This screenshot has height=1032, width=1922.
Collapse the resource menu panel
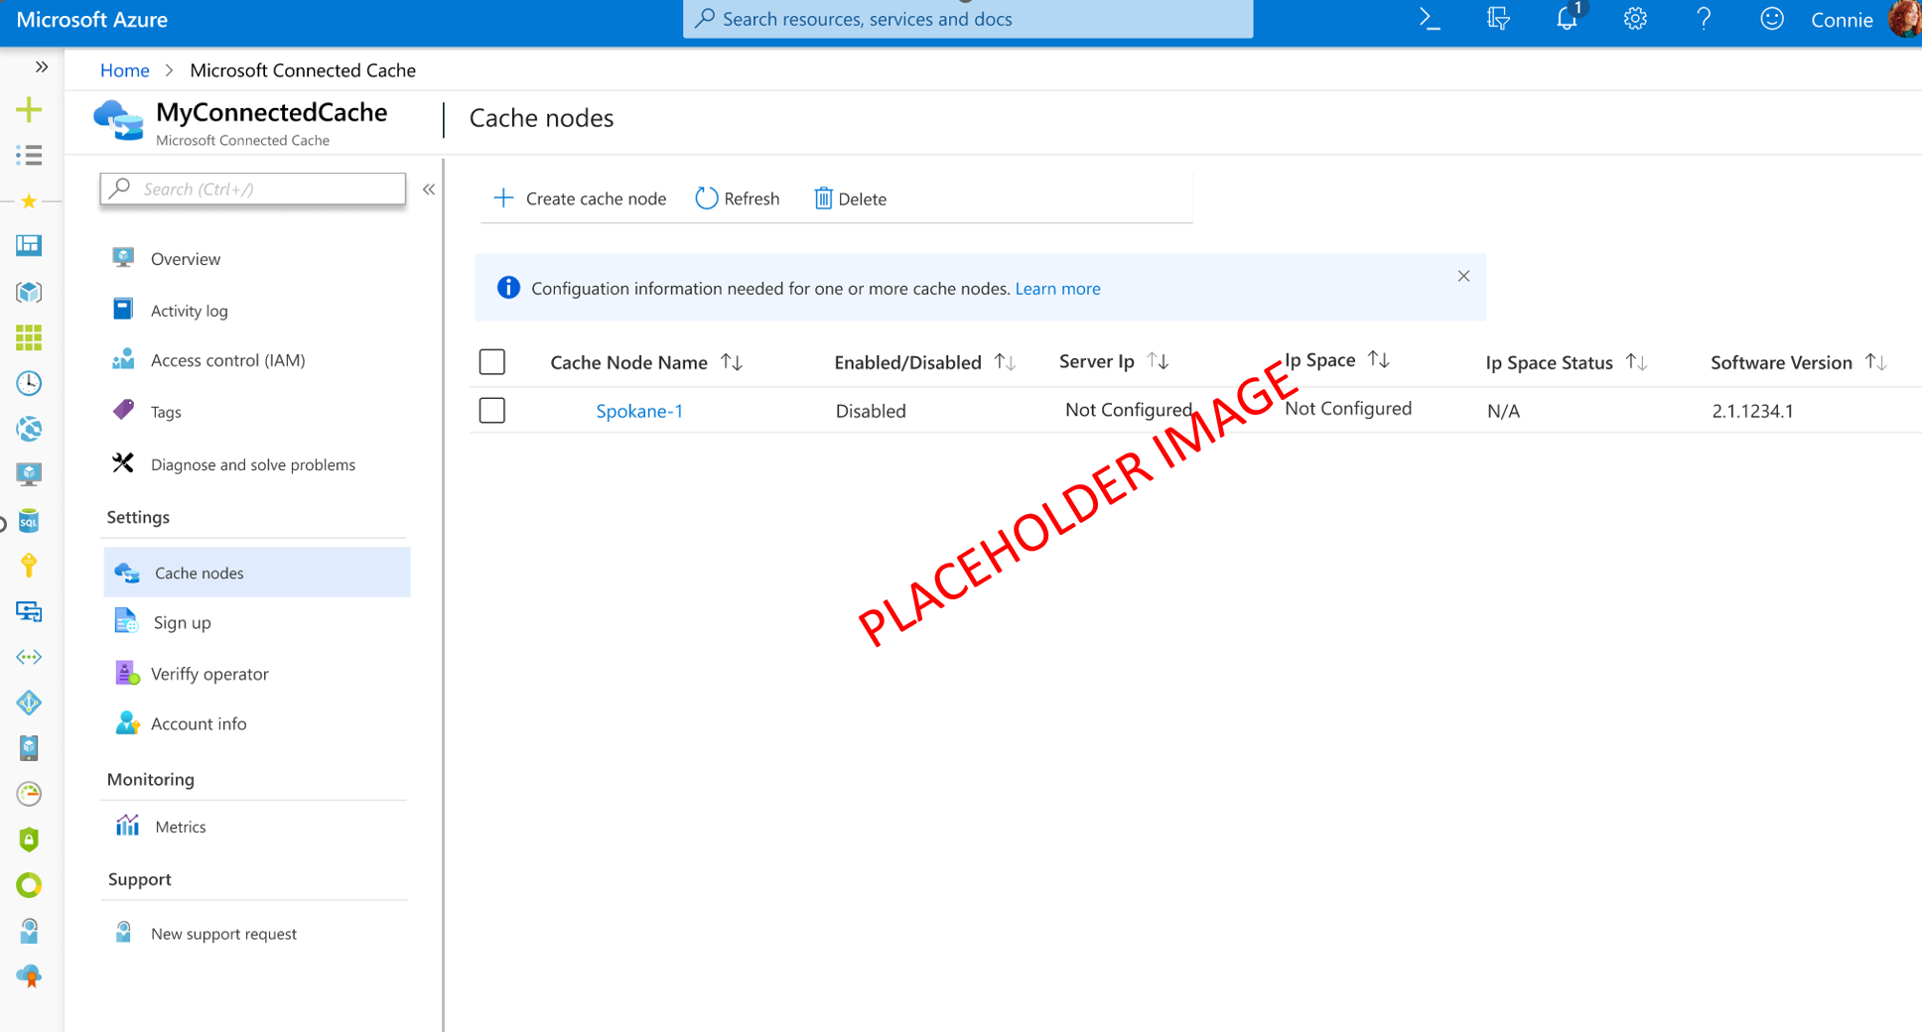(429, 189)
